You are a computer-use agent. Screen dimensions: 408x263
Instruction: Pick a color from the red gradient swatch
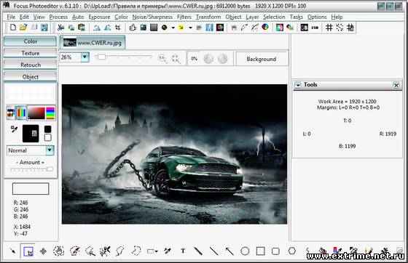pos(36,113)
